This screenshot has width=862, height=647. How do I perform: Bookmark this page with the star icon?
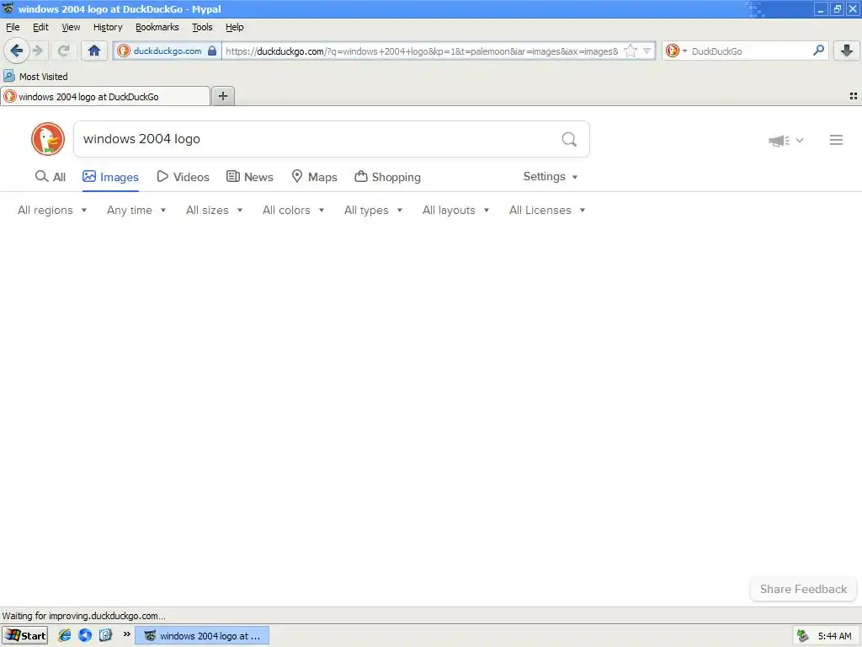pos(631,51)
